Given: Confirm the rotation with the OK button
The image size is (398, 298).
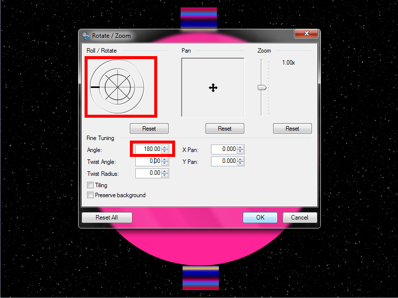Looking at the screenshot, I should coord(260,218).
